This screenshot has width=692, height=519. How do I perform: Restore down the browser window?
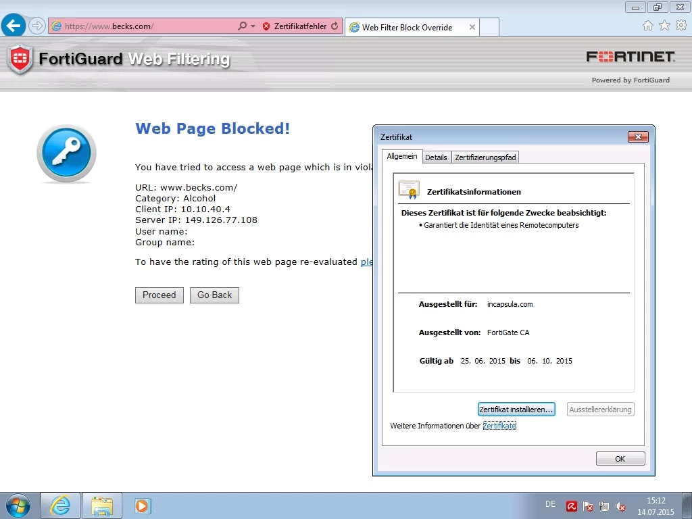(658, 7)
